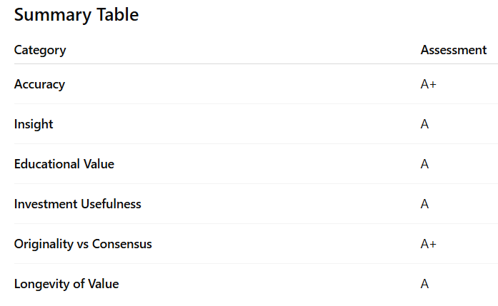Select the Longevity of Value cell
The width and height of the screenshot is (498, 306).
tap(66, 284)
